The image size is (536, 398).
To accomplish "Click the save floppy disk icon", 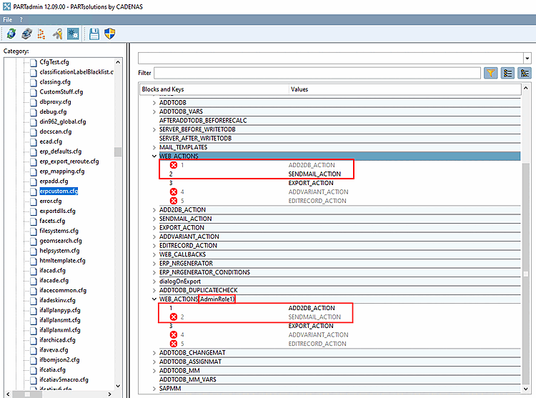I will (94, 34).
